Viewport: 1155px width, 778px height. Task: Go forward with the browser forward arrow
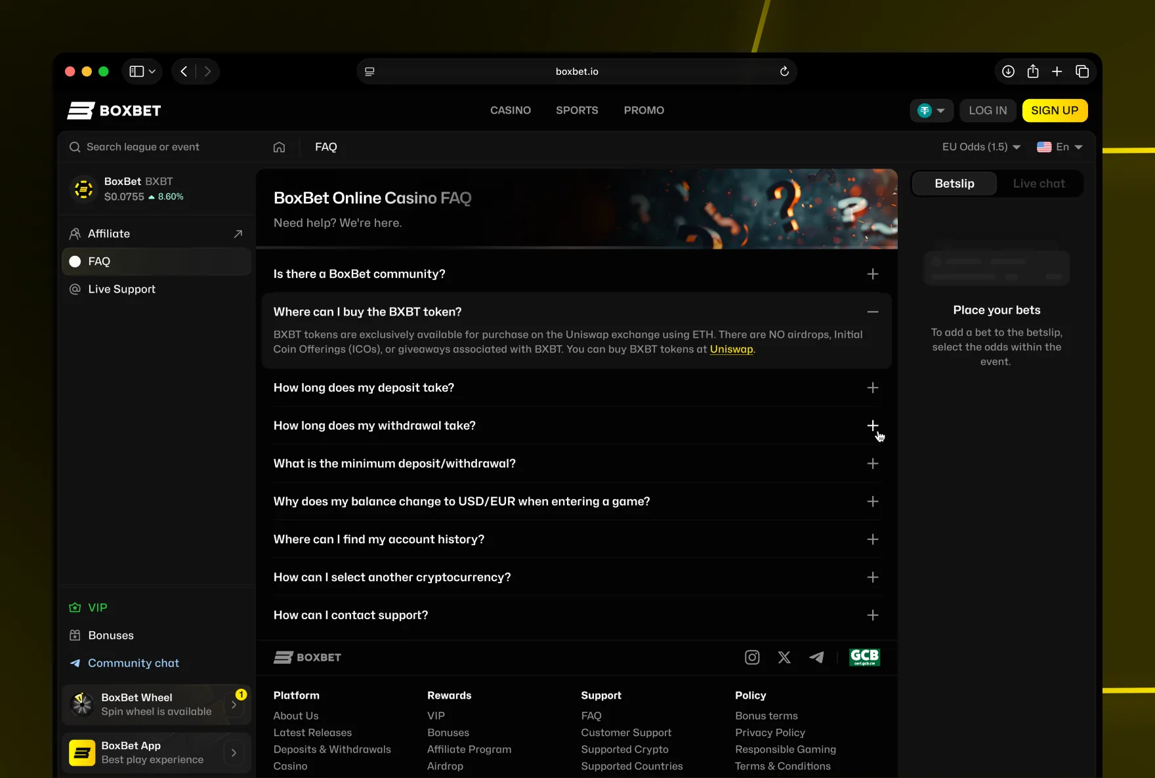coord(207,72)
